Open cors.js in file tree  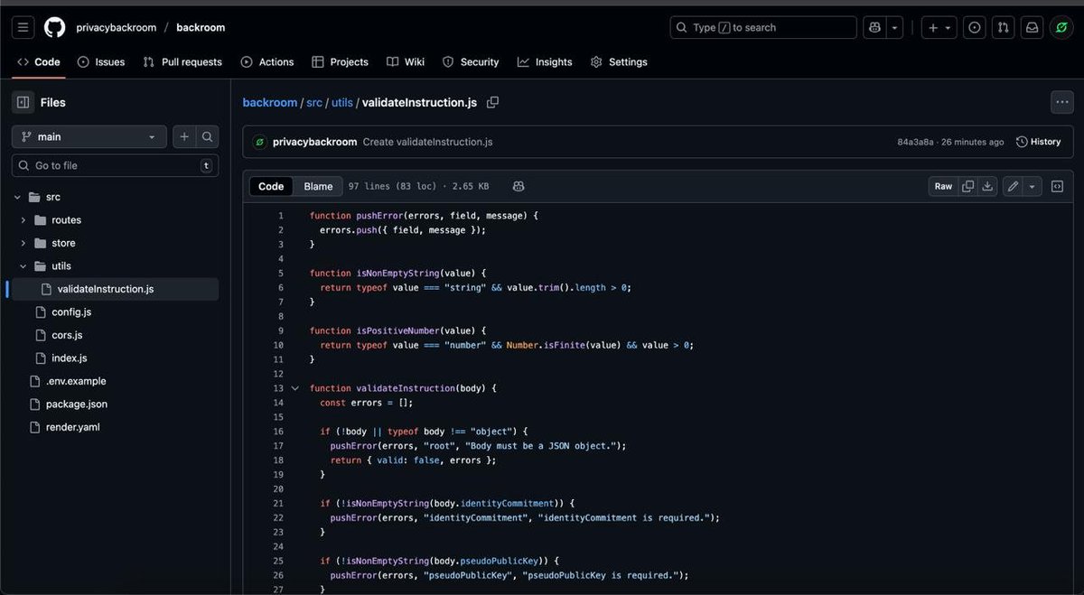67,335
